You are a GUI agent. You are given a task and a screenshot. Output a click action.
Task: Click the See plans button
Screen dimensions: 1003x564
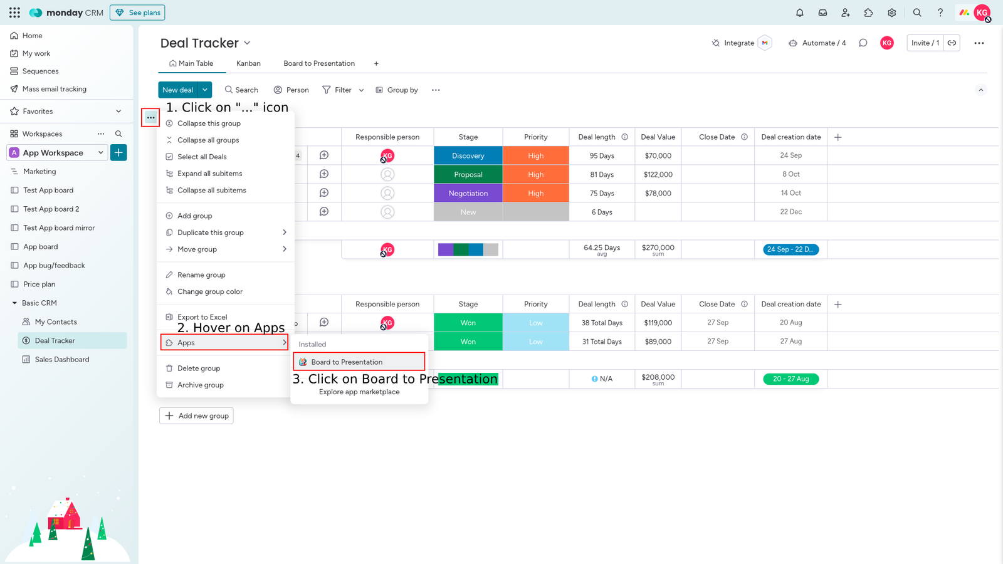click(137, 13)
